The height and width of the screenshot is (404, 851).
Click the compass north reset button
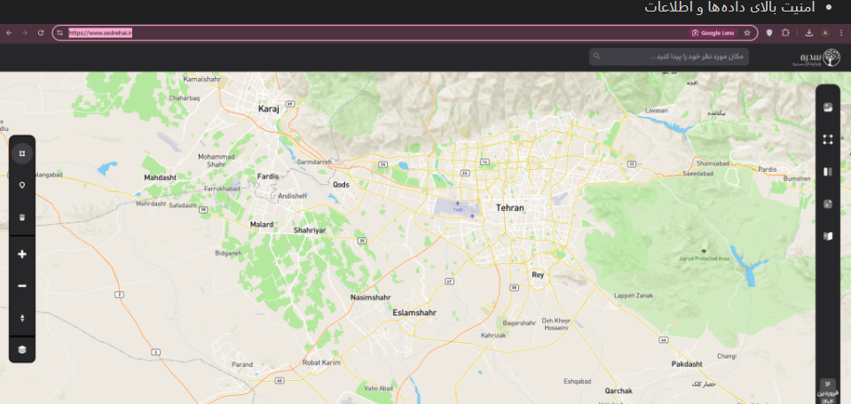(21, 318)
